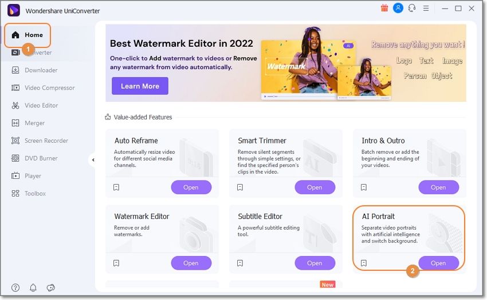Click the Wondershare UniConverter logo icon
Image resolution: width=487 pixels, height=300 pixels.
[x=14, y=10]
